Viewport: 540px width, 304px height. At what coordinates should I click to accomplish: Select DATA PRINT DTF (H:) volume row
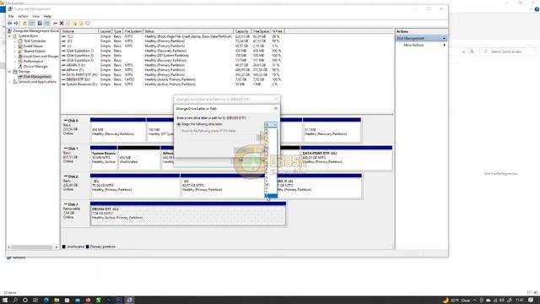[172, 74]
